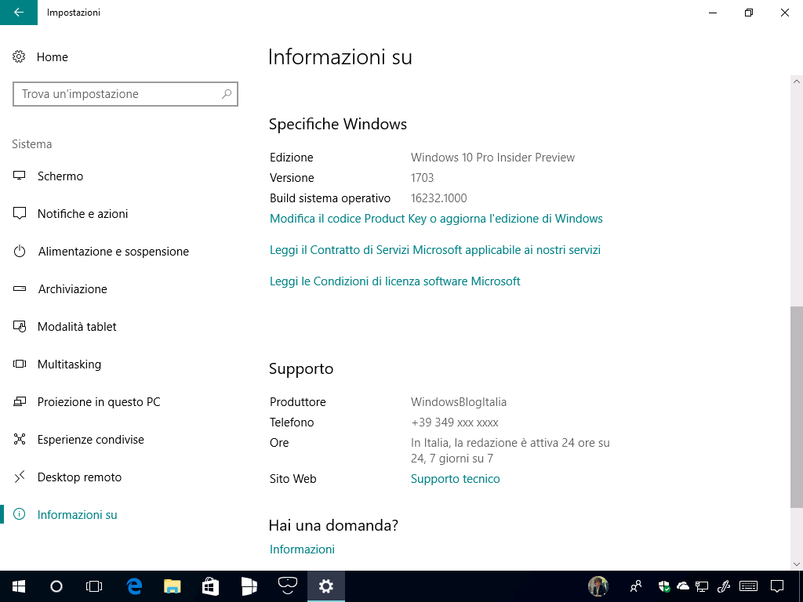The image size is (803, 602).
Task: Open Mixed Reality Portal headset icon
Action: coord(287,585)
